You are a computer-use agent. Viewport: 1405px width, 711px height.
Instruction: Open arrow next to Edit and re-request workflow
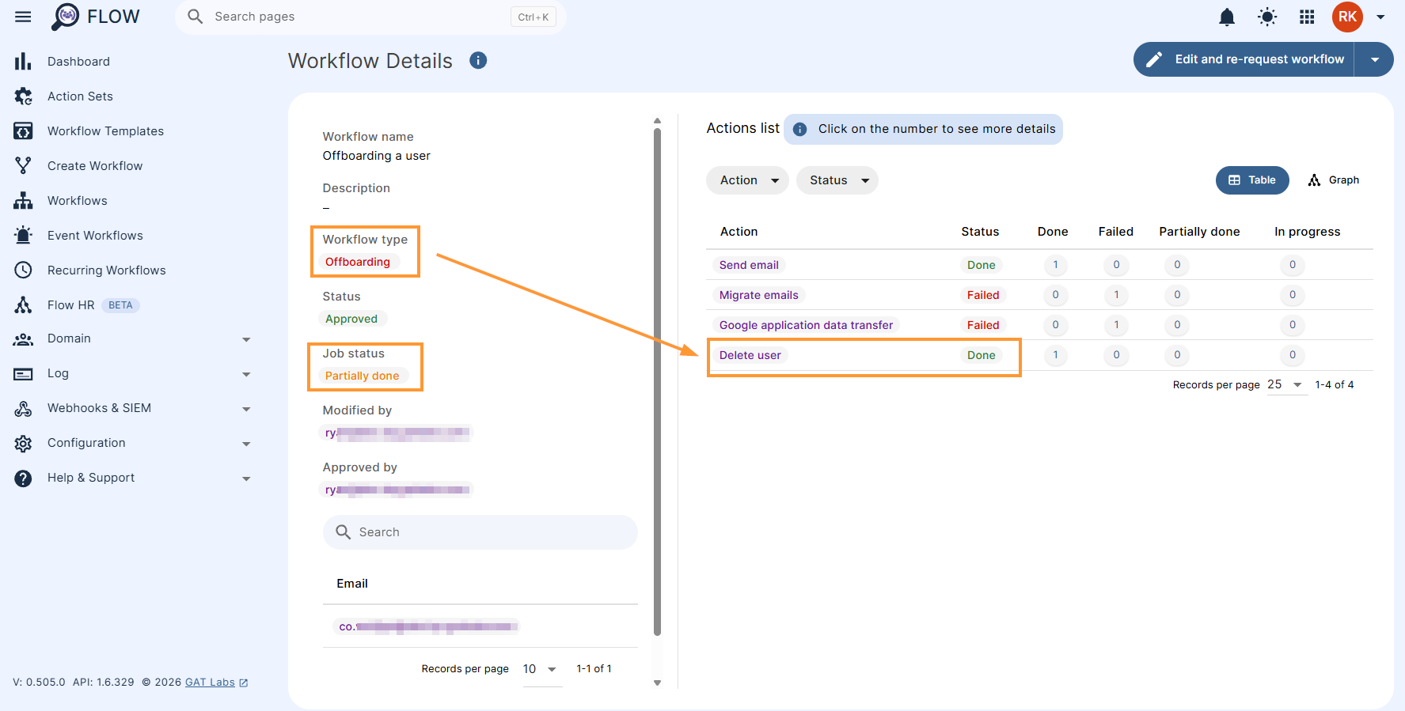(x=1375, y=59)
